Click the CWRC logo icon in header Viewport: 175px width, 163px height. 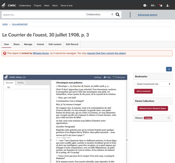tap(3, 5)
